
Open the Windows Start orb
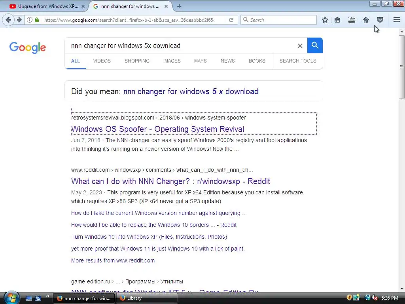point(11,298)
